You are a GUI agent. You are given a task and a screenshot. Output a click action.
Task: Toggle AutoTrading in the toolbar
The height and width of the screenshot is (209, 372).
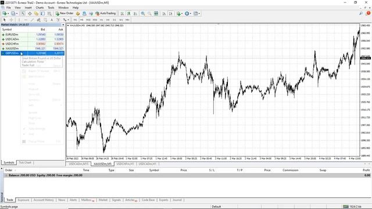coord(105,13)
